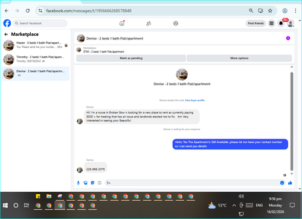Click the Facebook logo icon
The height and width of the screenshot is (219, 302).
[x=7, y=23]
